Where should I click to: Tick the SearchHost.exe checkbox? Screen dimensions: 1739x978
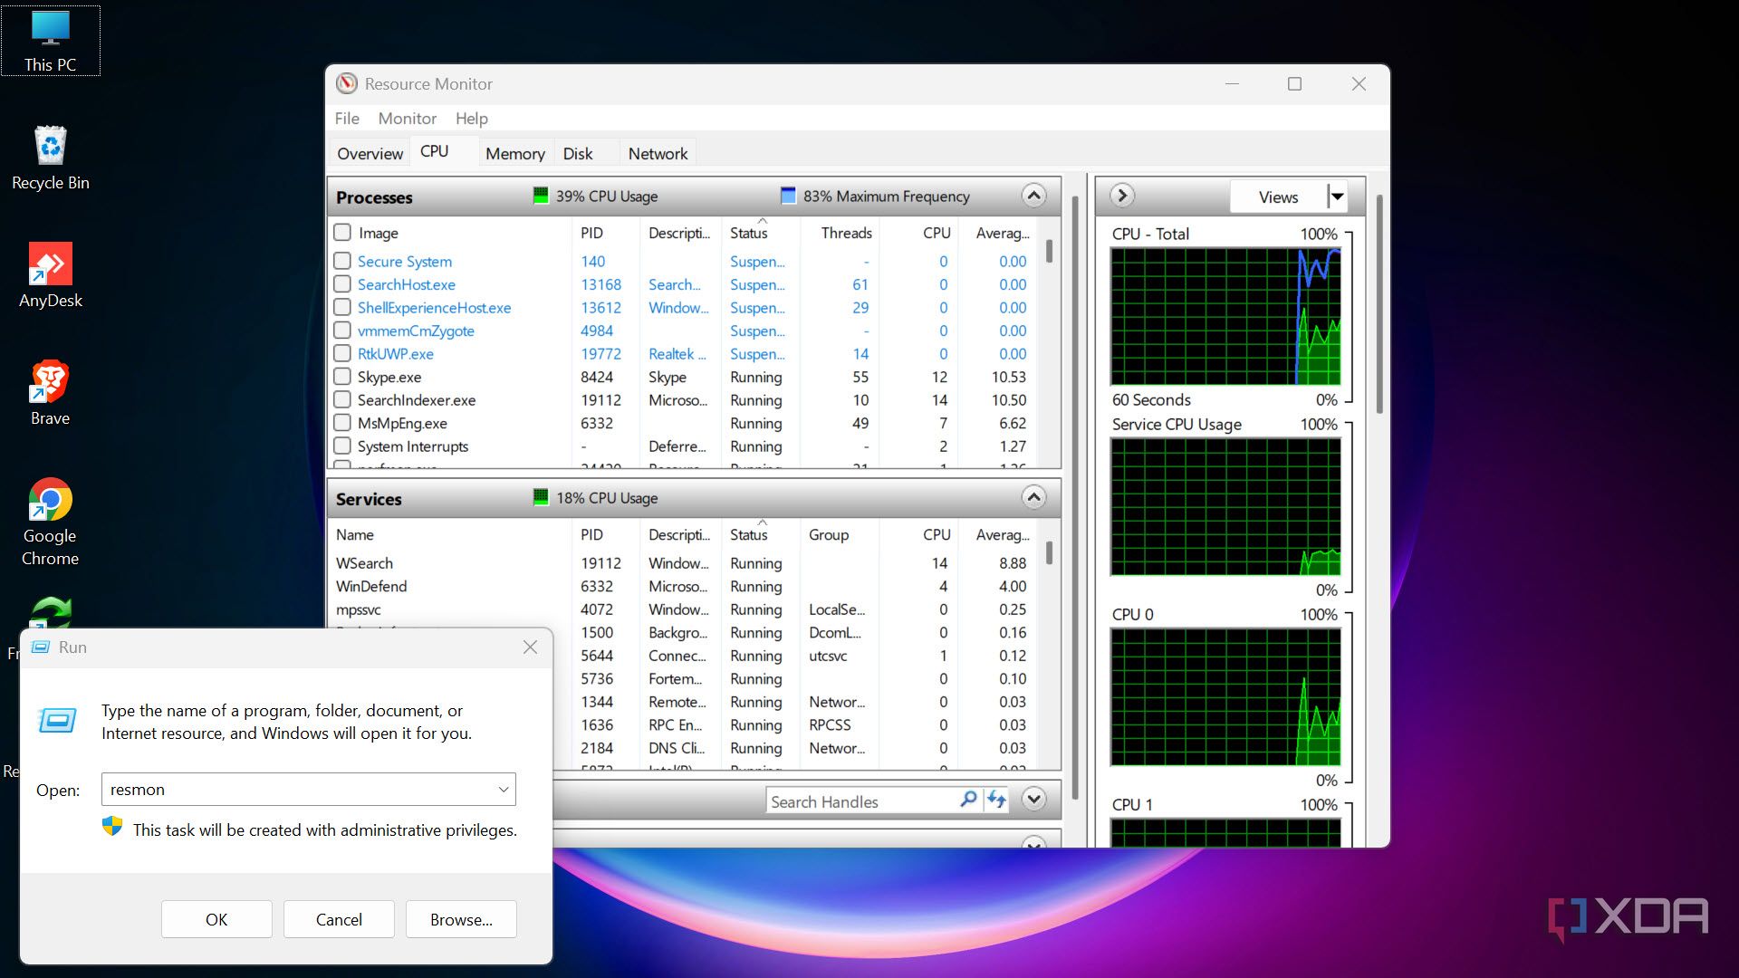[x=342, y=284]
